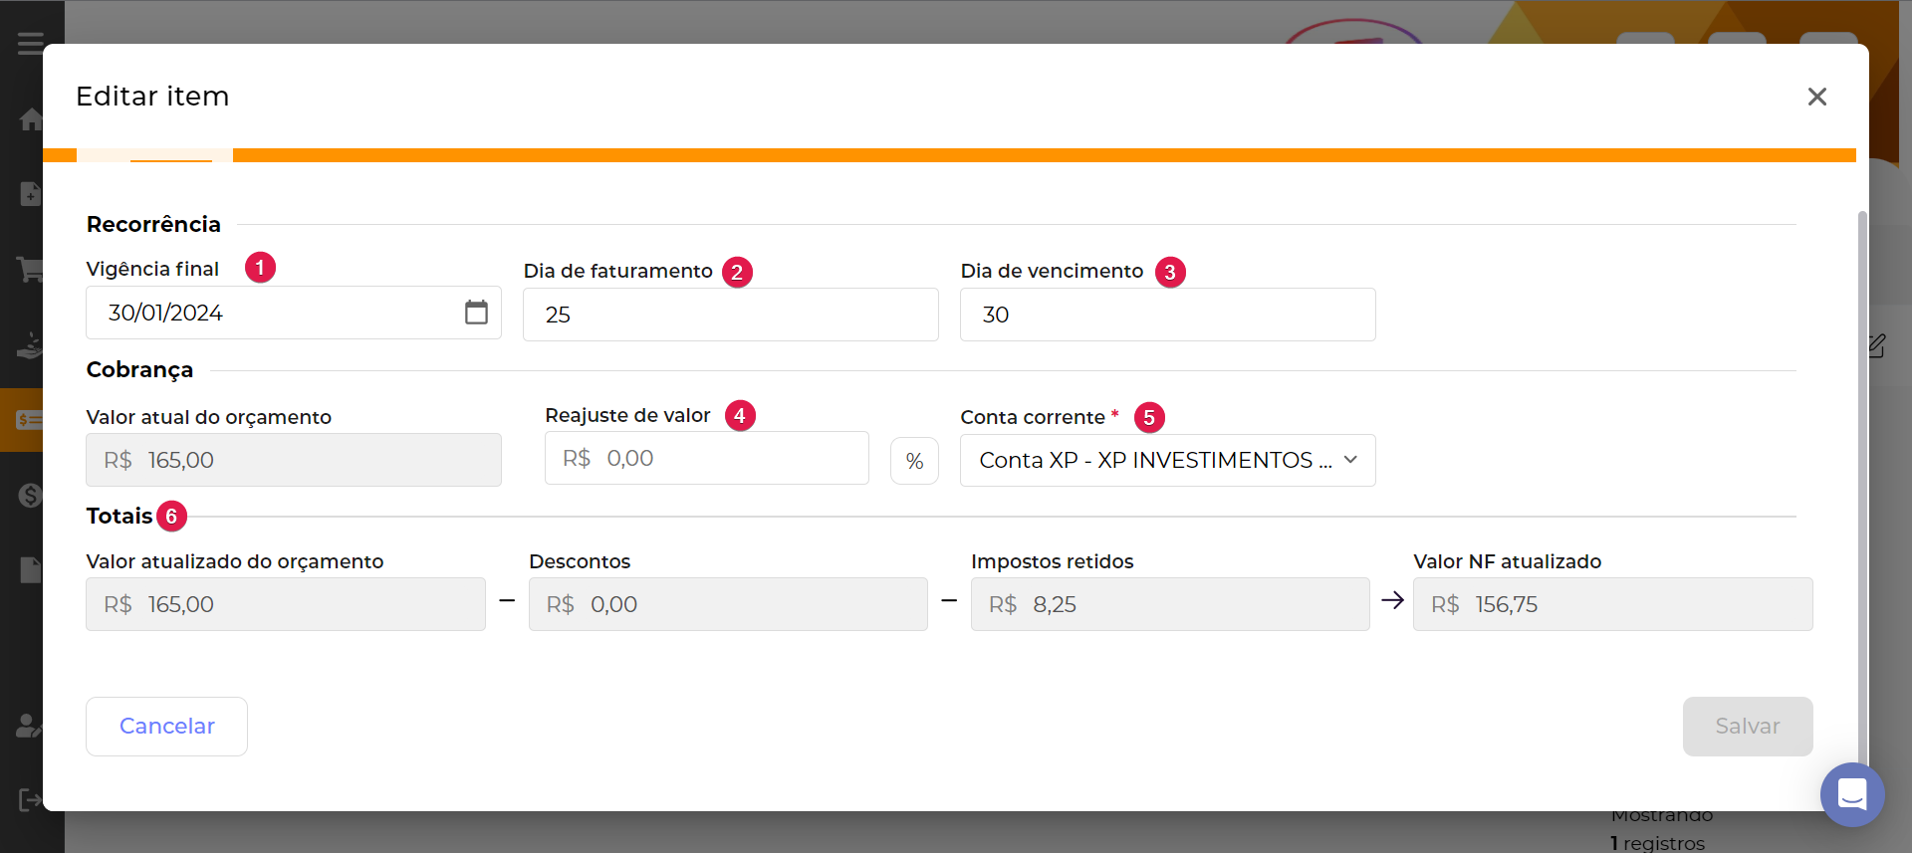This screenshot has height=853, width=1912.
Task: Click the Dia de vencimento input
Action: click(1167, 315)
